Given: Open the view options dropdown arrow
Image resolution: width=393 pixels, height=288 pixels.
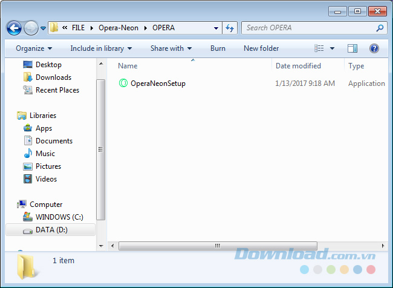Looking at the screenshot, I should click(332, 48).
